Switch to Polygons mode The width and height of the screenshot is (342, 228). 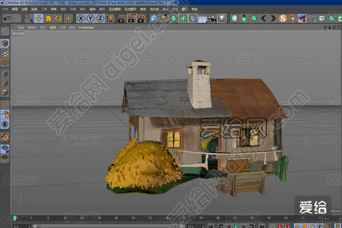click(5, 92)
